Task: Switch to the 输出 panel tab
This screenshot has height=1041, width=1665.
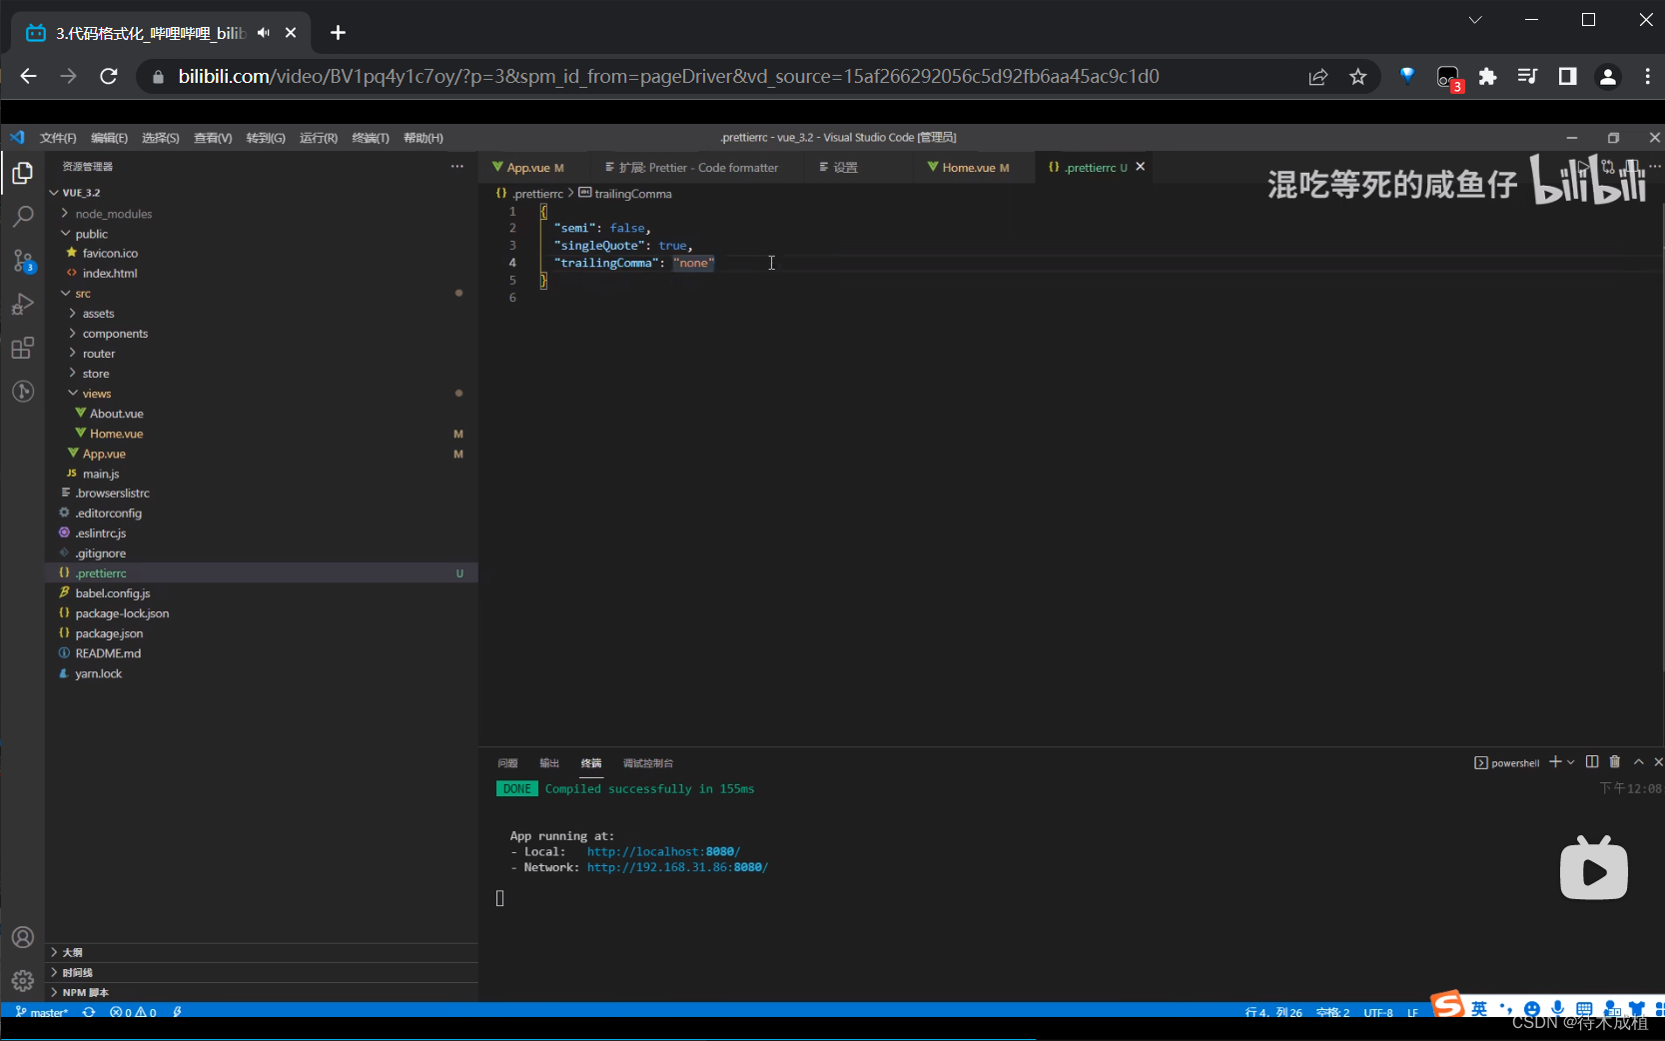Action: (549, 763)
